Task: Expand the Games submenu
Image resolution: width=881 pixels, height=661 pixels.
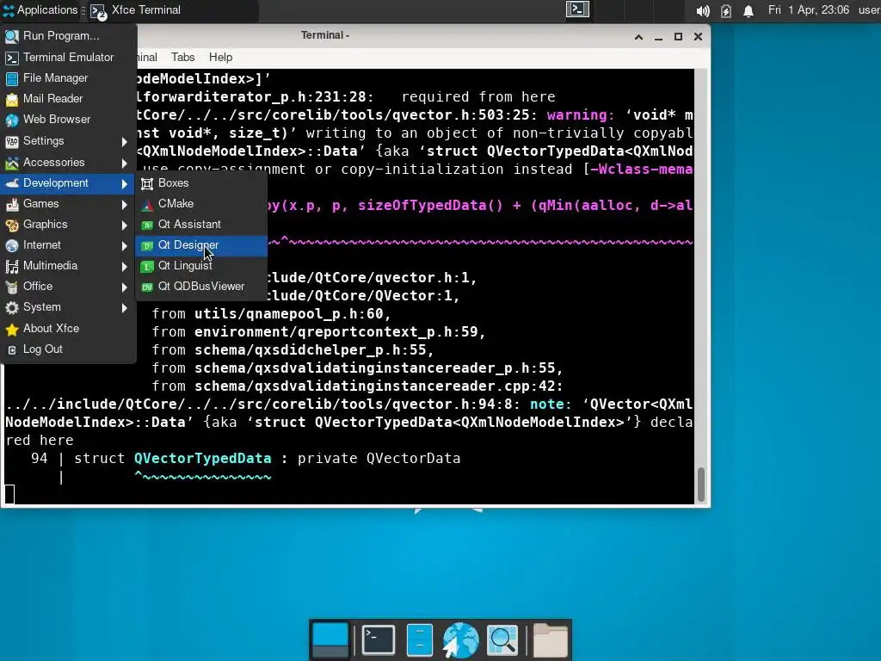Action: 68,204
